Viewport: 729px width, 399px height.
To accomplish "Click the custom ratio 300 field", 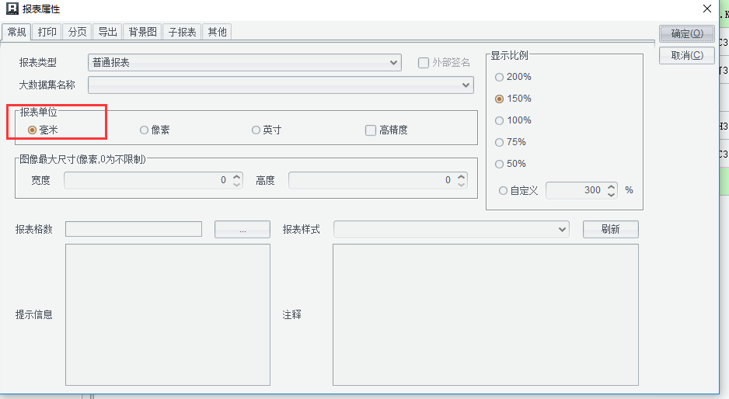I will click(x=576, y=190).
